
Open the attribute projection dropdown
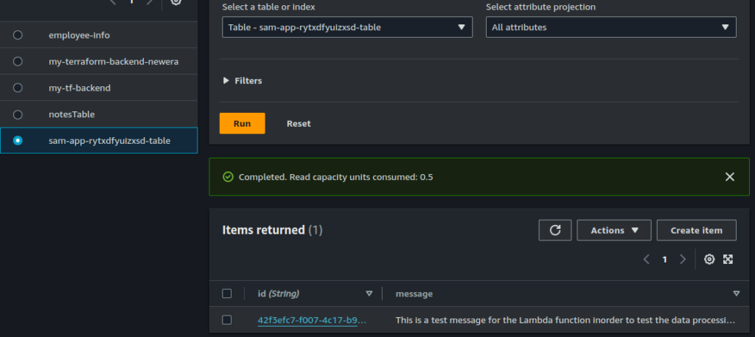(610, 27)
